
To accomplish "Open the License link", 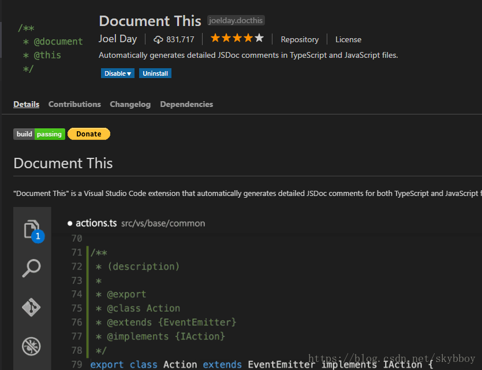I will (348, 39).
